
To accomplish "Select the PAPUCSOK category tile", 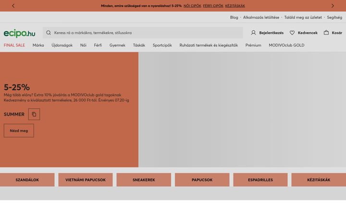I will coord(202,180).
